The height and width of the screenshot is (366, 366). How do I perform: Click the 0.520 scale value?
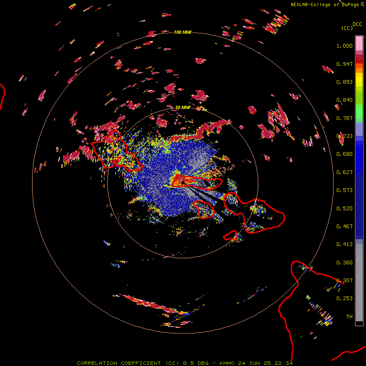(344, 209)
